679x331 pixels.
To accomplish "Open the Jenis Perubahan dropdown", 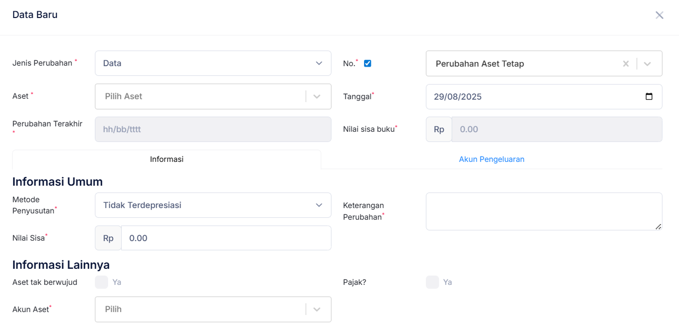I will click(x=213, y=63).
